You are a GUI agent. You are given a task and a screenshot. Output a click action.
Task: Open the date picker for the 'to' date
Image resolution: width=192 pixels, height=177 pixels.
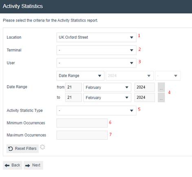161,97
